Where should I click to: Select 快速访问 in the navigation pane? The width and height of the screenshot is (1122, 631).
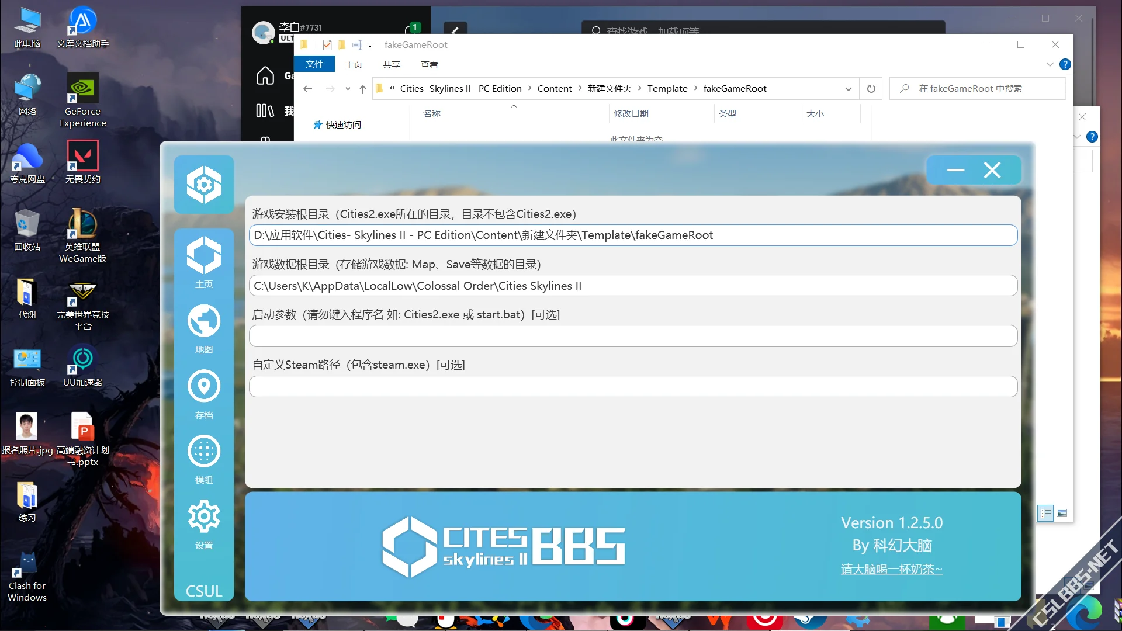pyautogui.click(x=337, y=125)
